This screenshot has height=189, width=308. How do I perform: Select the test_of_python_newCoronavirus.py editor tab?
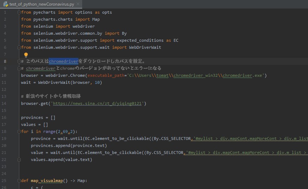coord(41,4)
